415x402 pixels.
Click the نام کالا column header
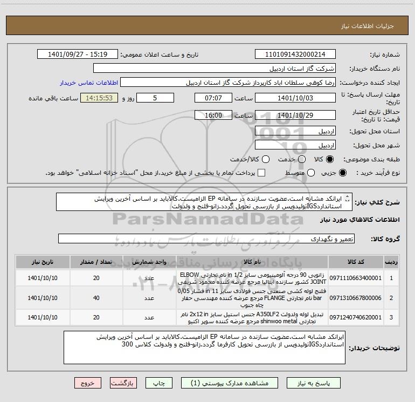coord(252,262)
